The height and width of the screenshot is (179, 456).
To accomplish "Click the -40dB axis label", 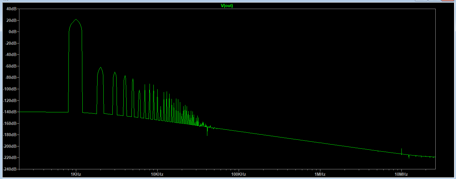I will tap(11, 55).
